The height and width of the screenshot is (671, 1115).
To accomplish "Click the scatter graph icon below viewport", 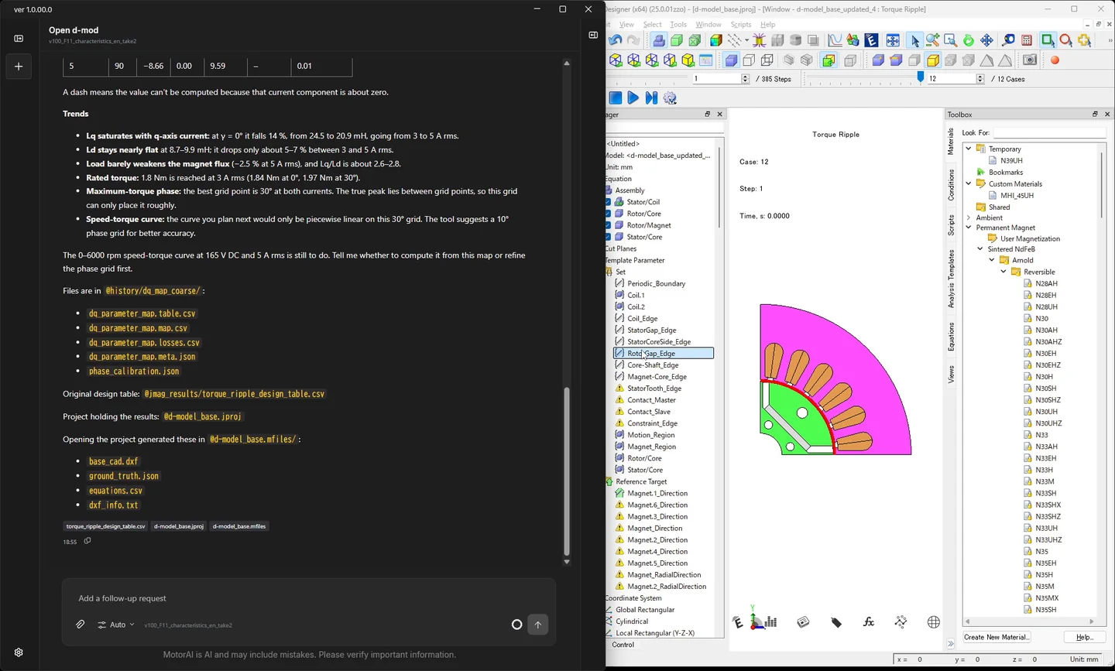I will click(901, 622).
